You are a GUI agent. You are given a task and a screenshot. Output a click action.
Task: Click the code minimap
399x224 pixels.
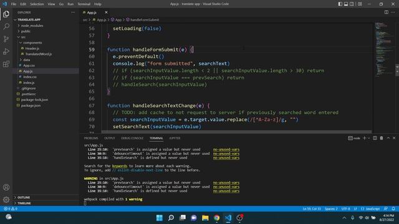point(384,50)
